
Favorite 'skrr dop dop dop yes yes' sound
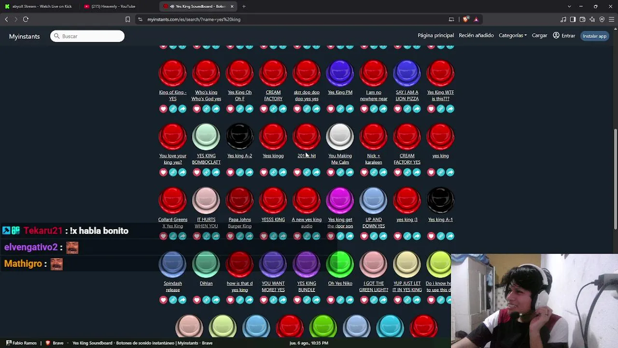click(297, 109)
